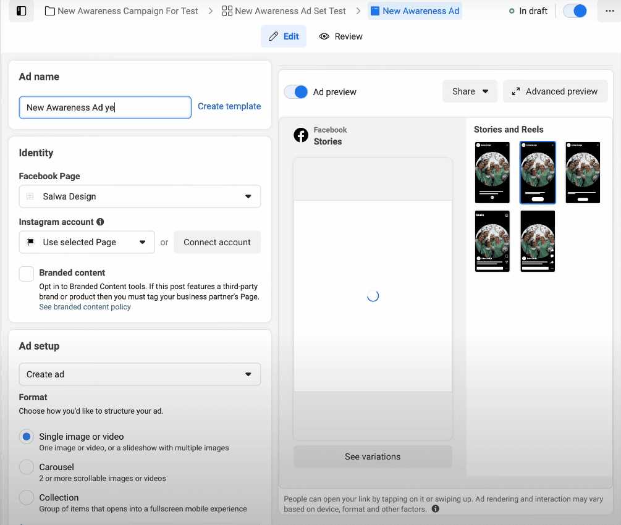
Task: Toggle the Ad preview switch
Action: click(296, 92)
